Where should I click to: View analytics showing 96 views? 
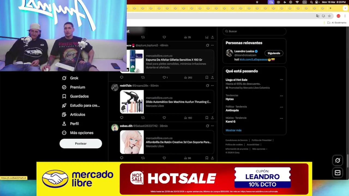[x=188, y=158]
